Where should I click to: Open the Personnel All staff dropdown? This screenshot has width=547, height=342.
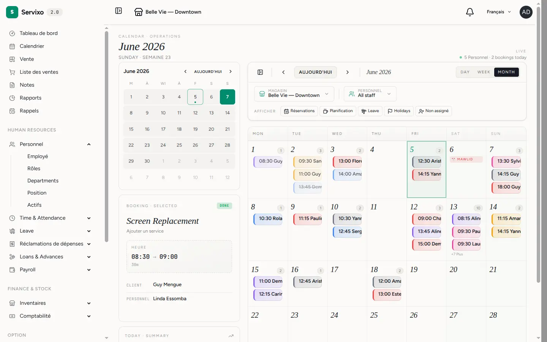click(370, 94)
